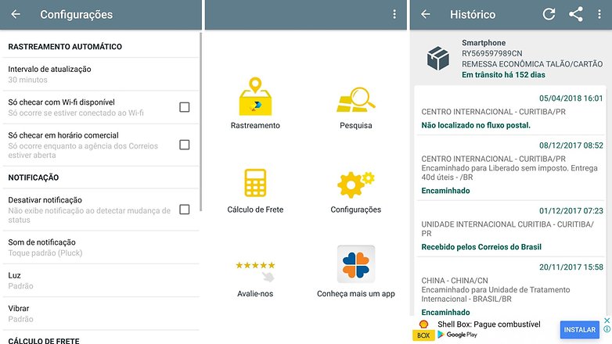The width and height of the screenshot is (612, 344).
Task: Open the Configurações gears icon
Action: [x=355, y=185]
